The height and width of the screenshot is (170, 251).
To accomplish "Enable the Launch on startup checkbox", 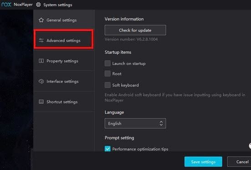I will click(x=108, y=63).
